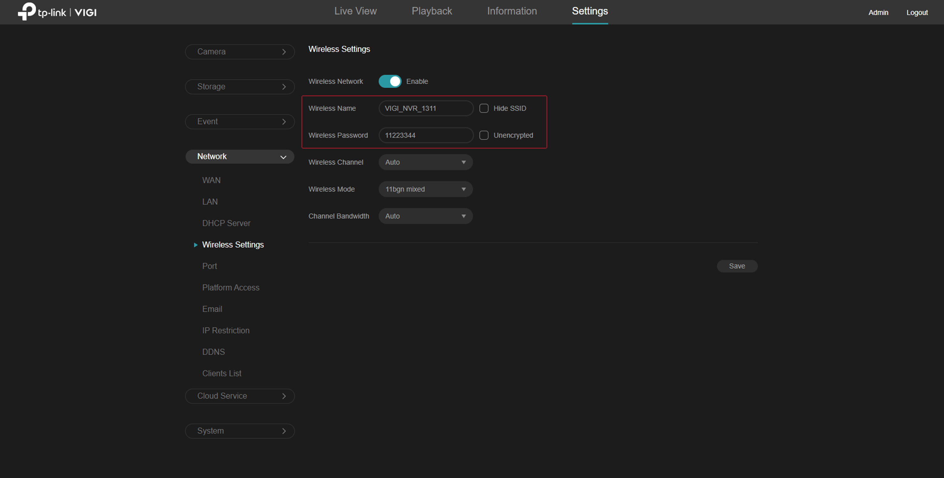Open the Clients List page
944x478 pixels.
point(222,373)
